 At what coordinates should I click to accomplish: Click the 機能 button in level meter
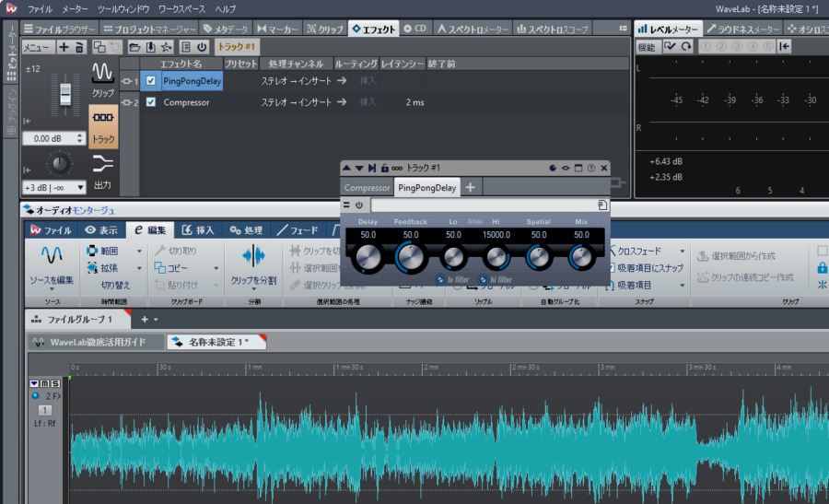pos(647,47)
